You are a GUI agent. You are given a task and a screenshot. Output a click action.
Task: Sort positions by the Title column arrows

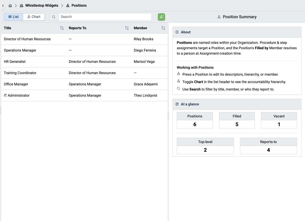click(62, 28)
